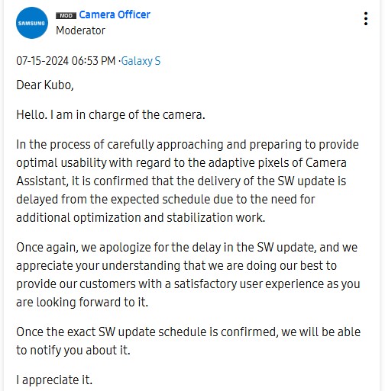385x391 pixels.
Task: Click line starting 'Once the exact SW update'
Action: point(189,332)
